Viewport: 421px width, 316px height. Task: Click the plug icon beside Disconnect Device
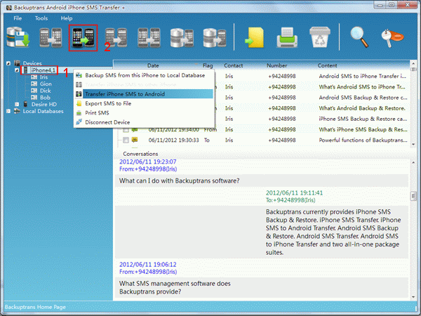[x=79, y=122]
